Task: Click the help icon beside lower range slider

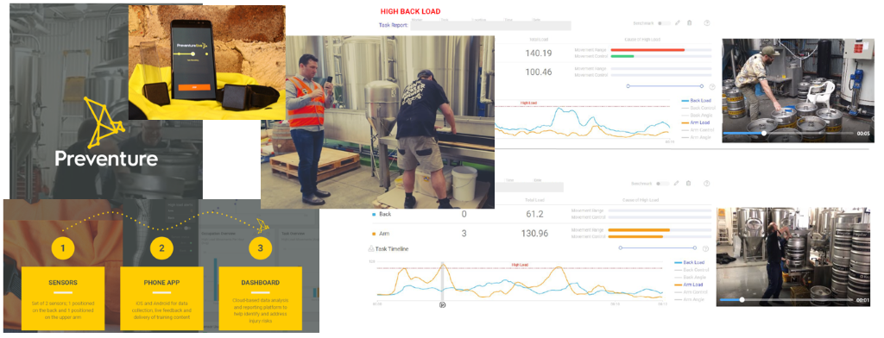Action: [x=705, y=248]
